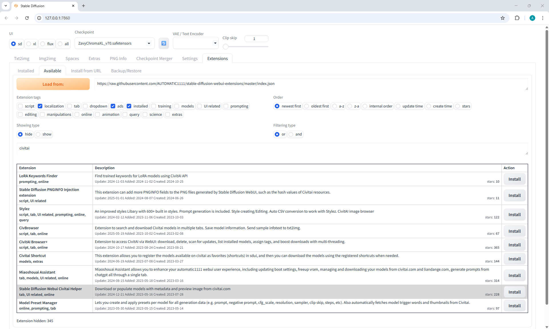Select the stars order radio button
Image resolution: width=549 pixels, height=329 pixels.
pyautogui.click(x=458, y=106)
